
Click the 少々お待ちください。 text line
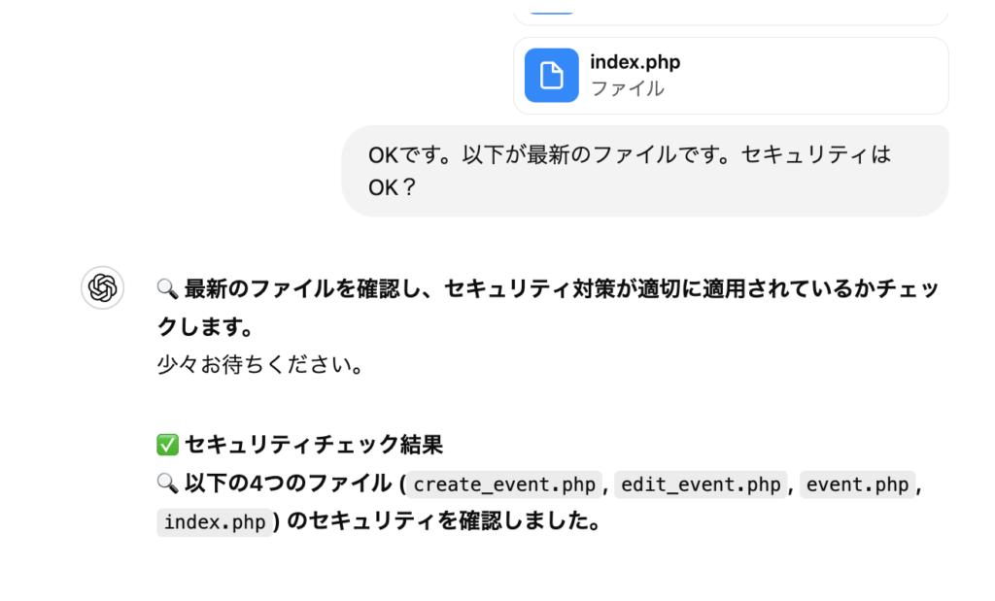tap(260, 366)
